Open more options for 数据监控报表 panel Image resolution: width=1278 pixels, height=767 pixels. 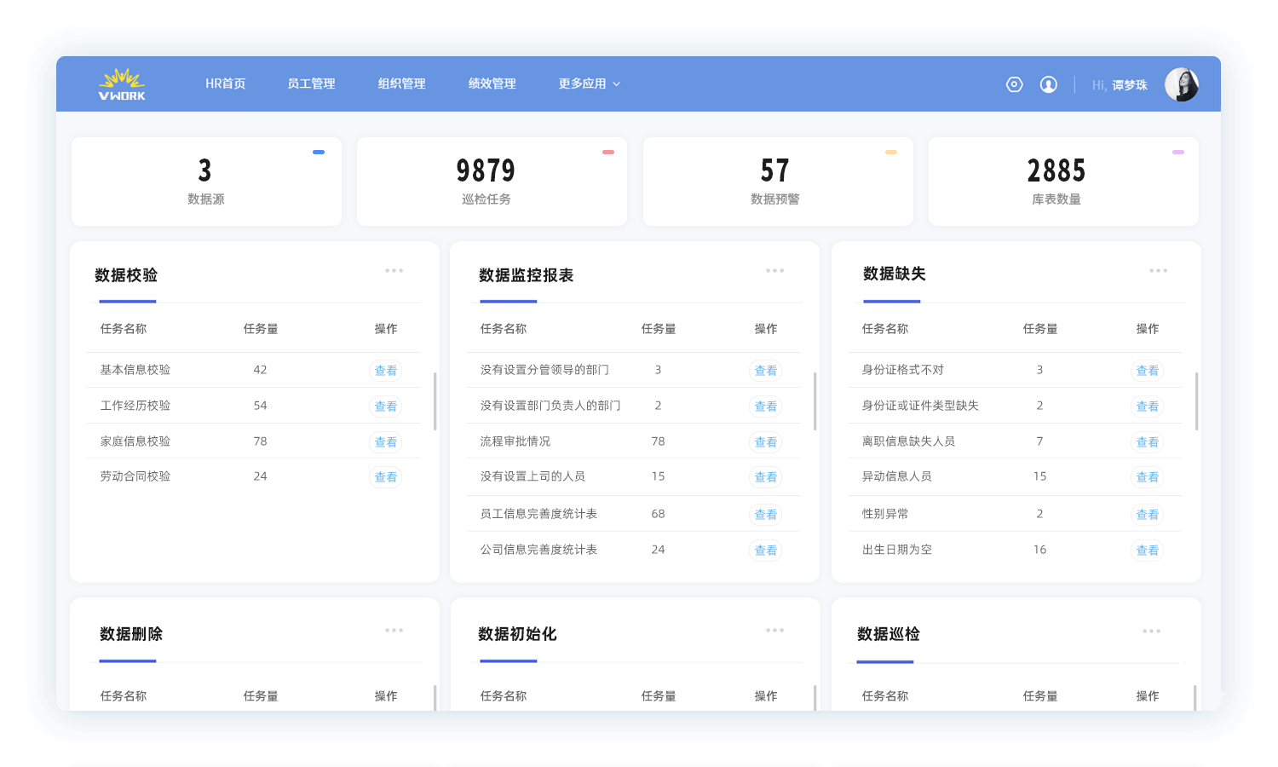click(x=774, y=271)
